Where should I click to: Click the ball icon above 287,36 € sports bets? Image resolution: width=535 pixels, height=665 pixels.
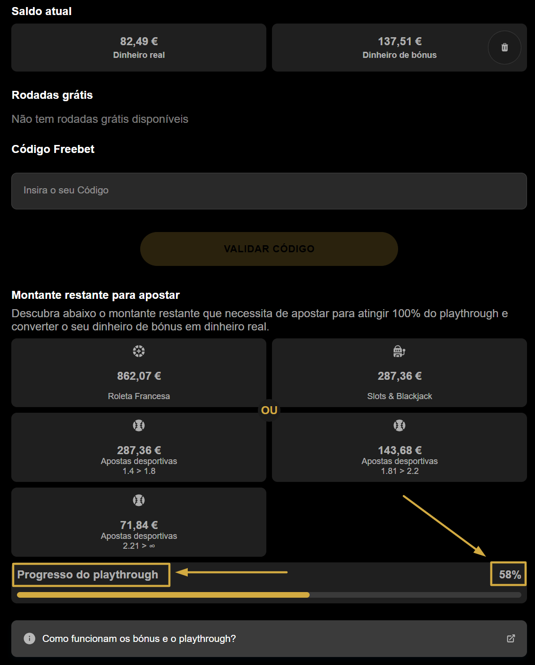[x=139, y=425]
